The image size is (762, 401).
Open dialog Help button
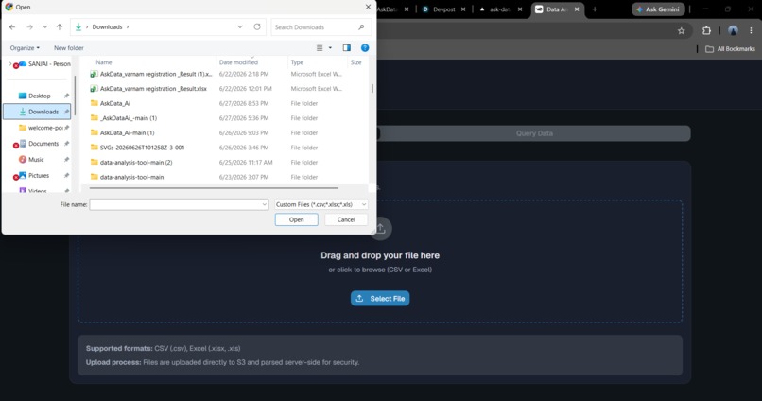[x=365, y=47]
